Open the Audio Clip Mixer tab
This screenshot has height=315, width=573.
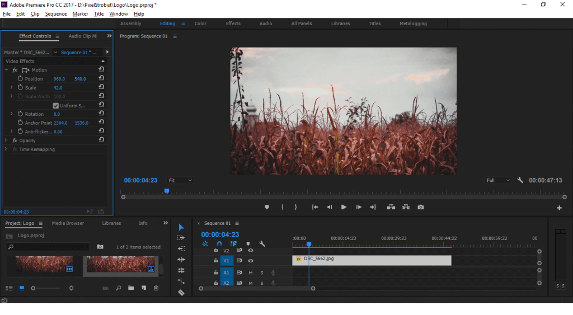click(83, 36)
